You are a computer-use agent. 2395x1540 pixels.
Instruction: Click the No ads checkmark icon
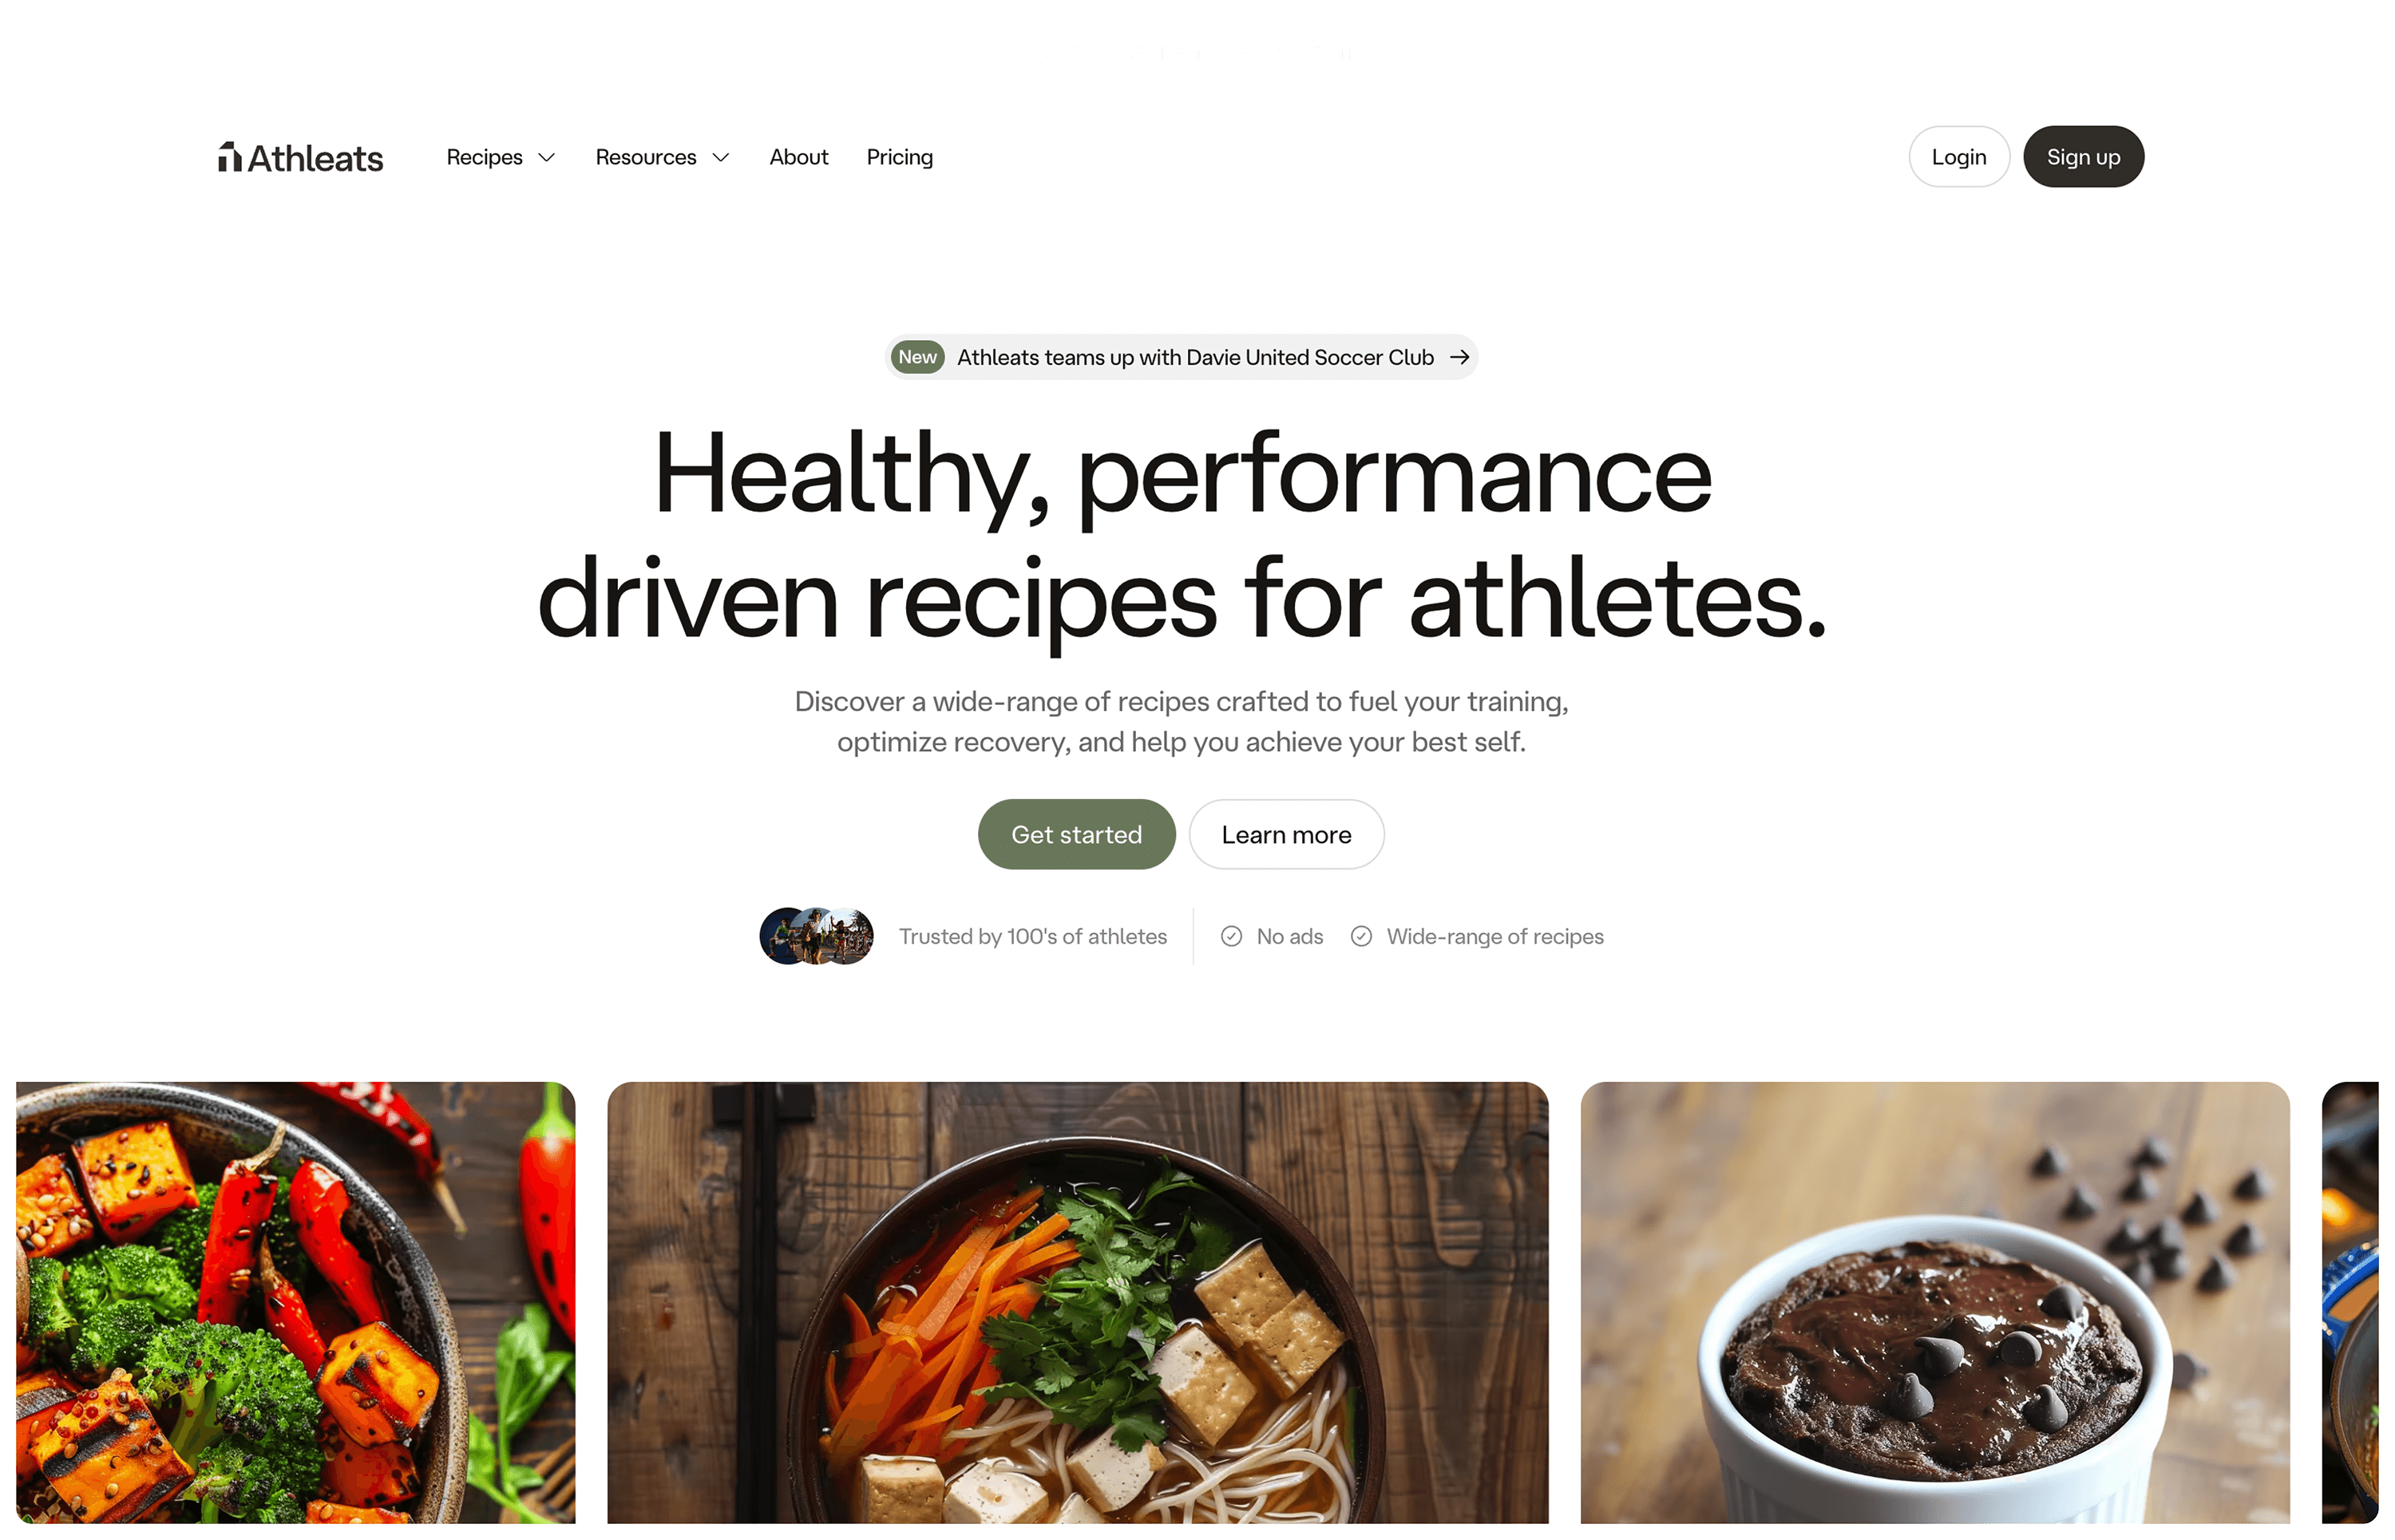(x=1231, y=936)
